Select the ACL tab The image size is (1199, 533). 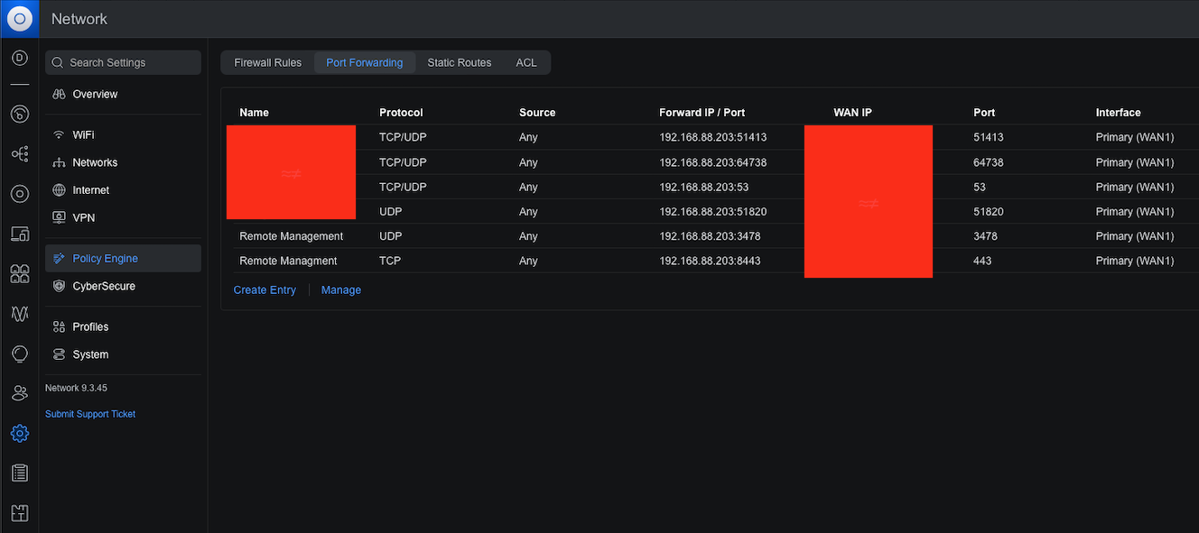pyautogui.click(x=525, y=63)
